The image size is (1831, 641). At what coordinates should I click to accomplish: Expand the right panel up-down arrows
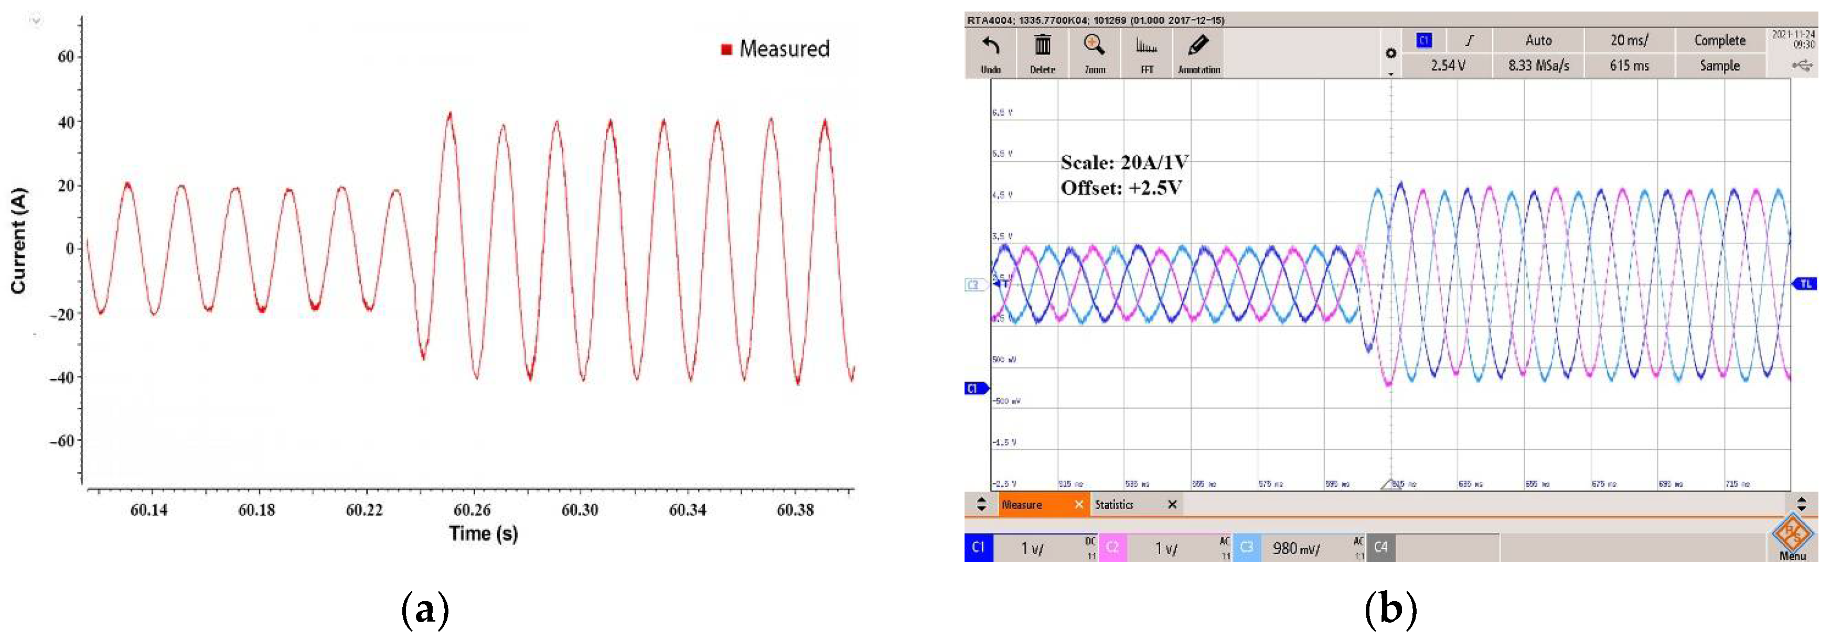tap(1801, 505)
